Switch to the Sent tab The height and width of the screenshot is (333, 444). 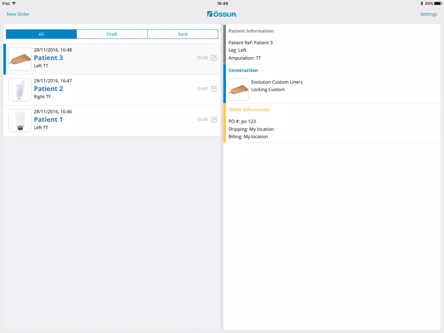pos(183,34)
